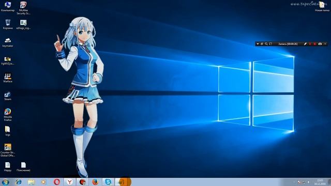The width and height of the screenshot is (331, 186).
Task: Launch Counter-Strike Global Offensive shortcut
Action: click(x=8, y=150)
